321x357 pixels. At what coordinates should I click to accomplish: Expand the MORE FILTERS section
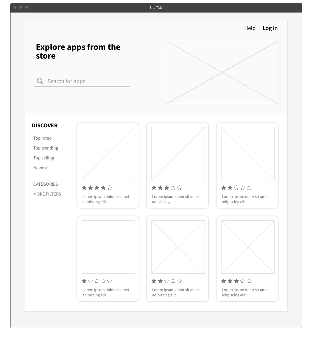[47, 194]
